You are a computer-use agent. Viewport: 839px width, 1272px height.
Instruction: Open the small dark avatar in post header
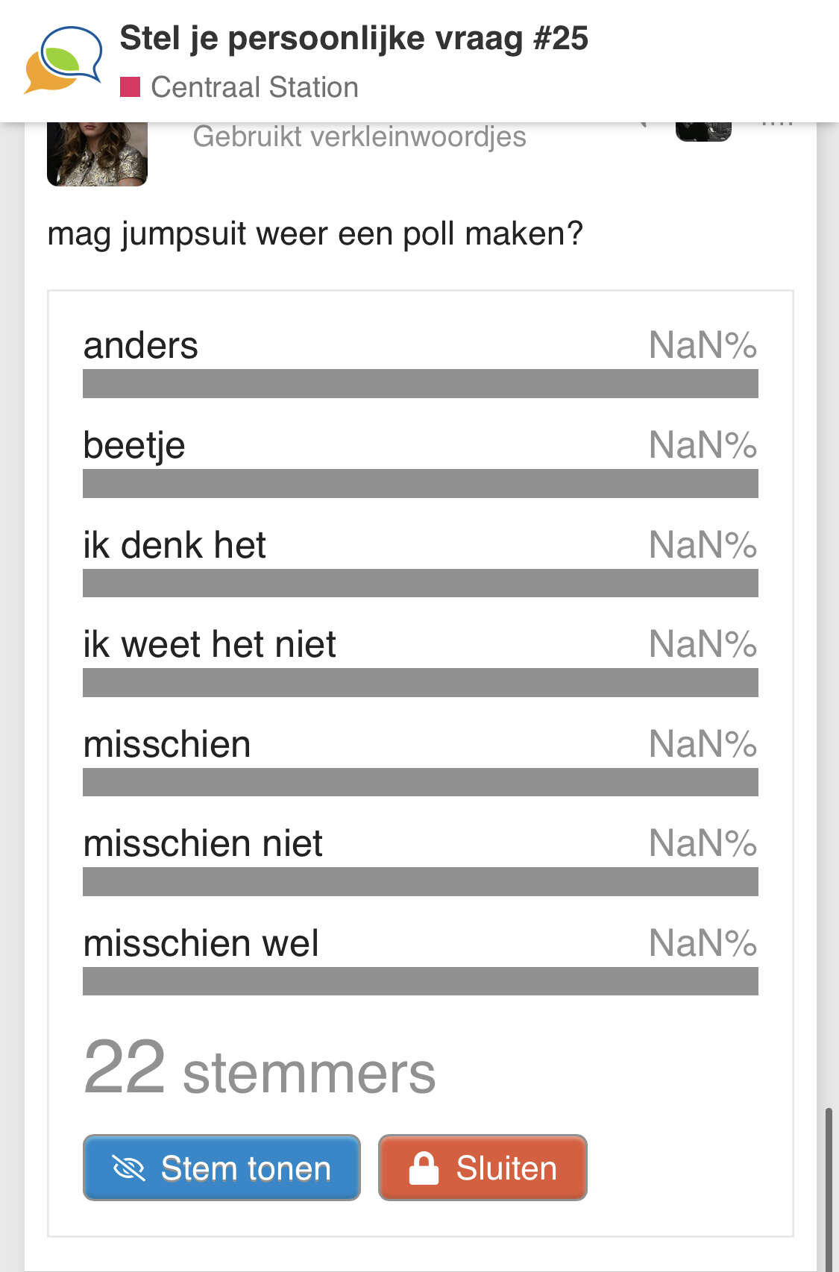(703, 131)
